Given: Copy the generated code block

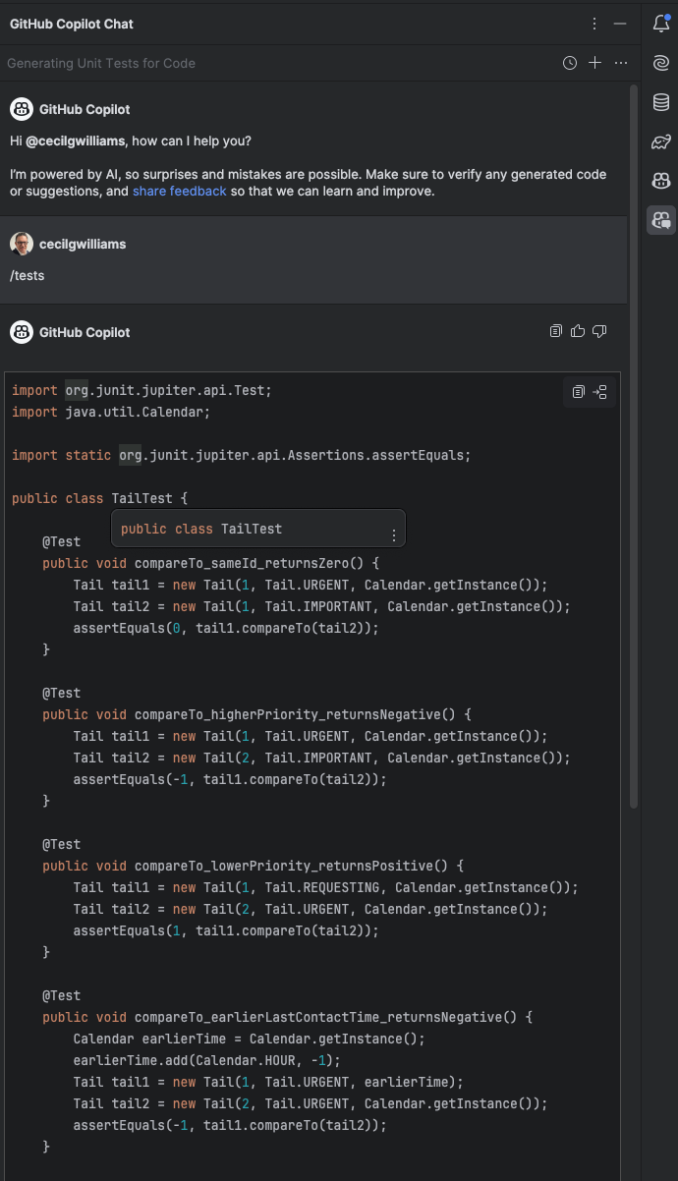Looking at the screenshot, I should 579,392.
